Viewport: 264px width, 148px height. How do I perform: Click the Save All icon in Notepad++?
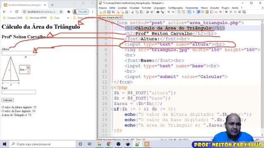tap(113, 12)
